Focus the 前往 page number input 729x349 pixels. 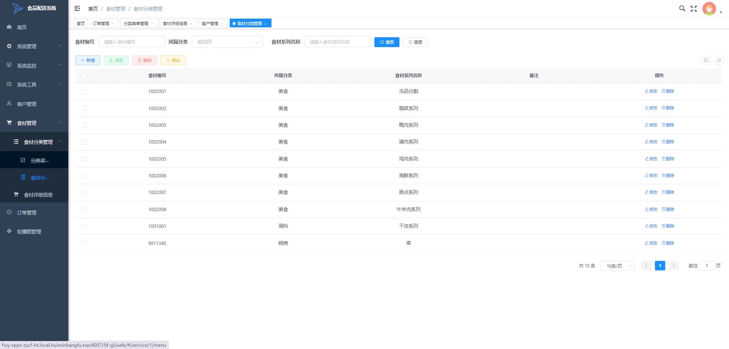[707, 266]
